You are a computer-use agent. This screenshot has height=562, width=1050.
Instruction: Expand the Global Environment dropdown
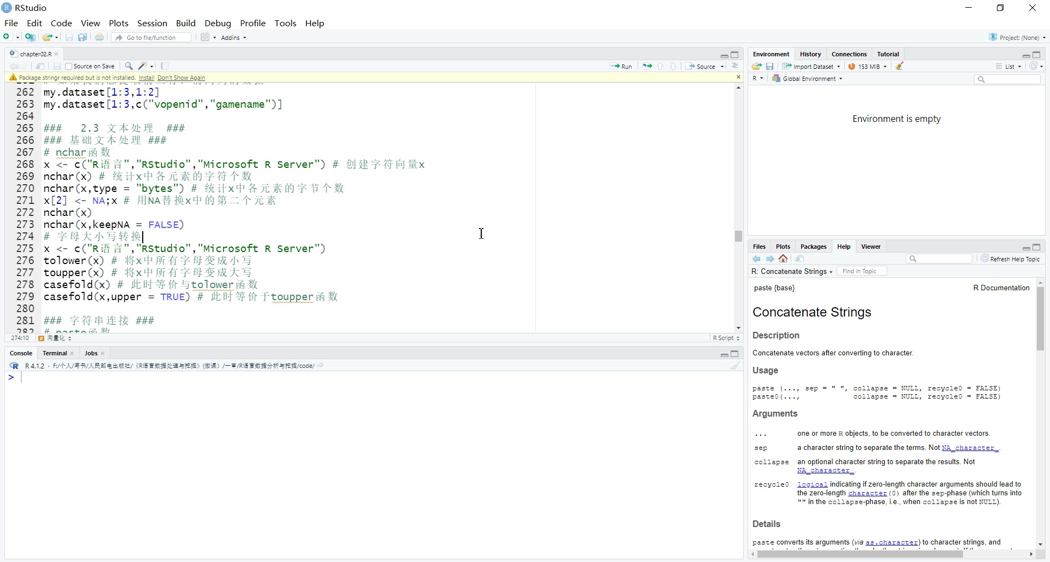pos(808,79)
